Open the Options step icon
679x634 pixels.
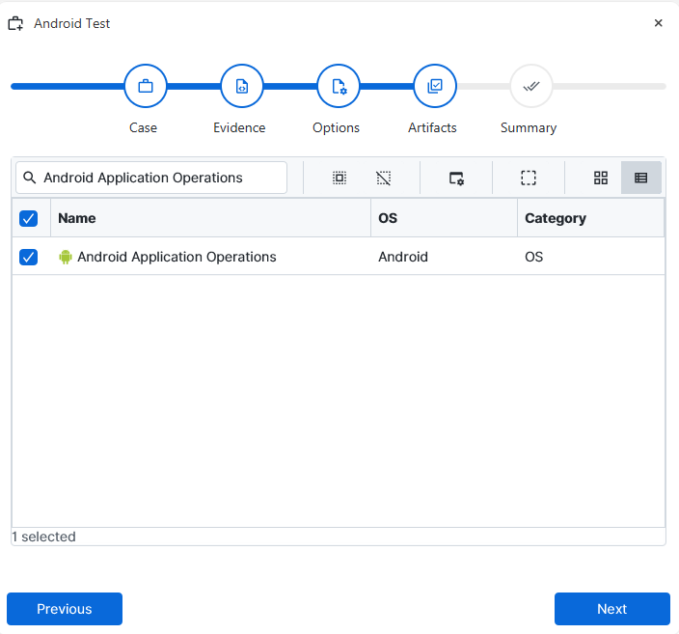click(338, 86)
